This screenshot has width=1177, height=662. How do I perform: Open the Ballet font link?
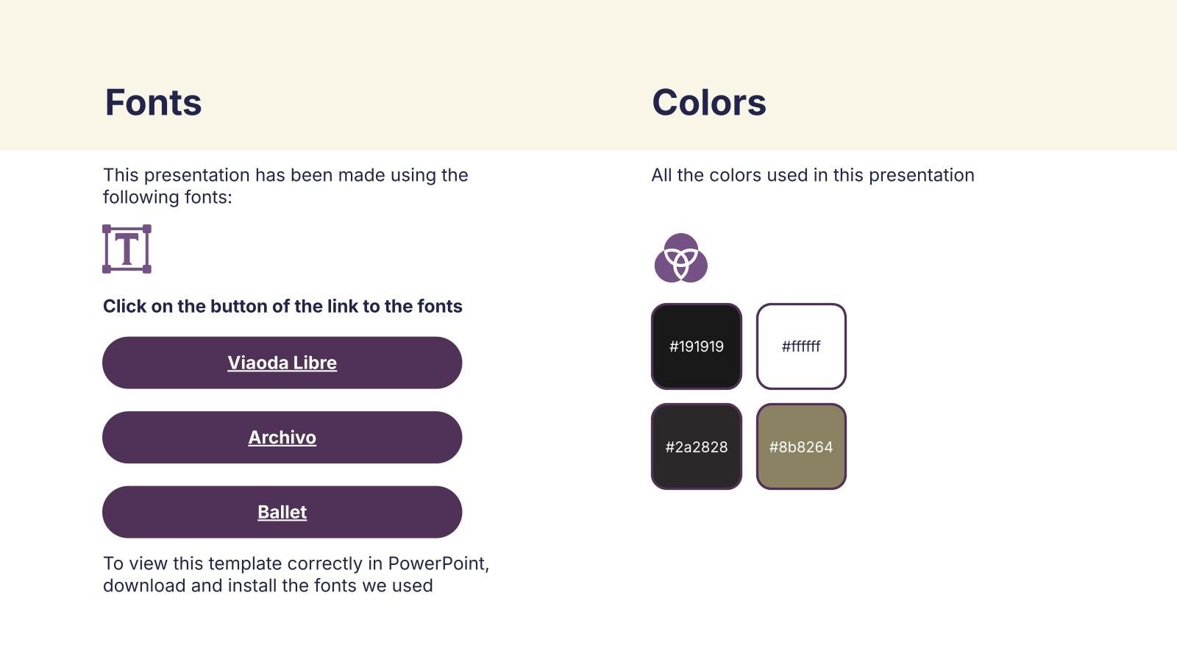(282, 512)
